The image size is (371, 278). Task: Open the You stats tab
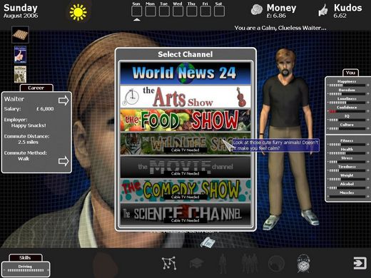coord(350,73)
